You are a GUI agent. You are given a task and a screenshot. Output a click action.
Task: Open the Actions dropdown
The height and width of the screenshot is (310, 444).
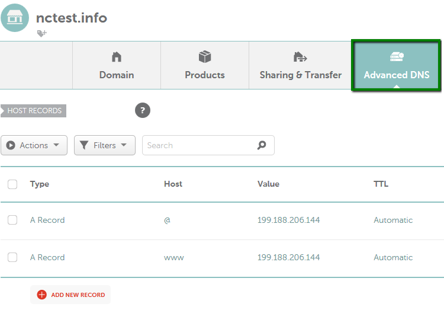[34, 145]
